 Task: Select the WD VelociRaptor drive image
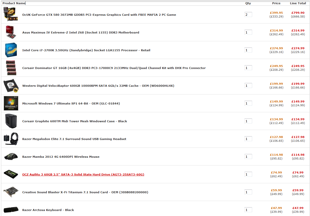point(11,85)
